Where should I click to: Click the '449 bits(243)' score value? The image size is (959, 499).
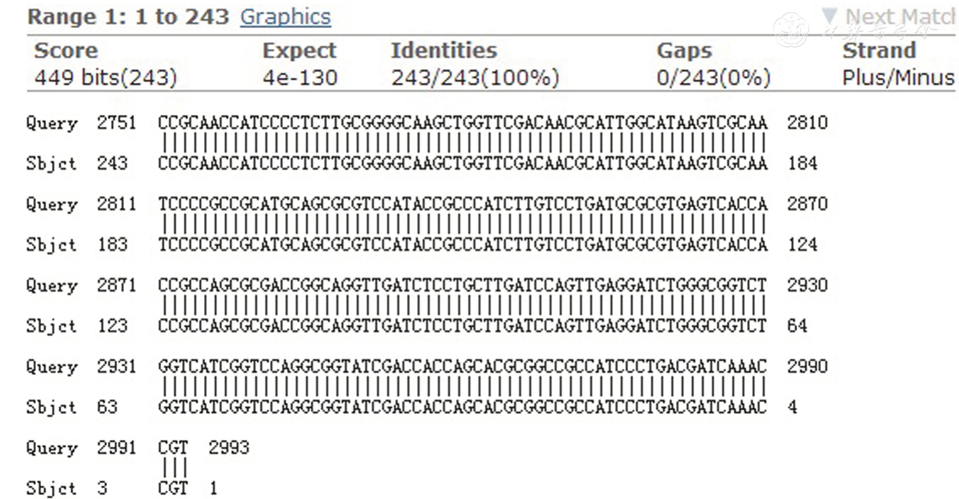(105, 77)
